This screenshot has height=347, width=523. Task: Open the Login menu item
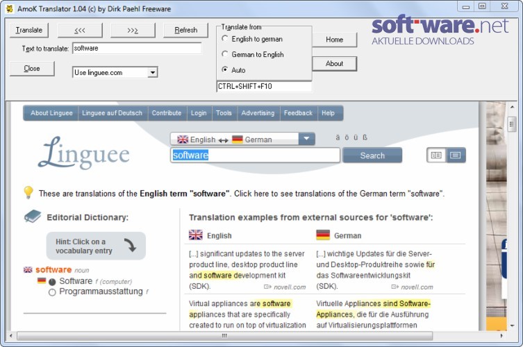tap(199, 113)
